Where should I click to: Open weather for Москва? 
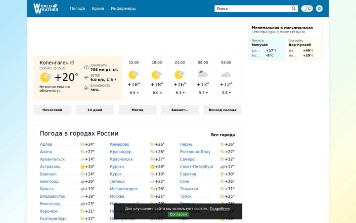(x=117, y=196)
